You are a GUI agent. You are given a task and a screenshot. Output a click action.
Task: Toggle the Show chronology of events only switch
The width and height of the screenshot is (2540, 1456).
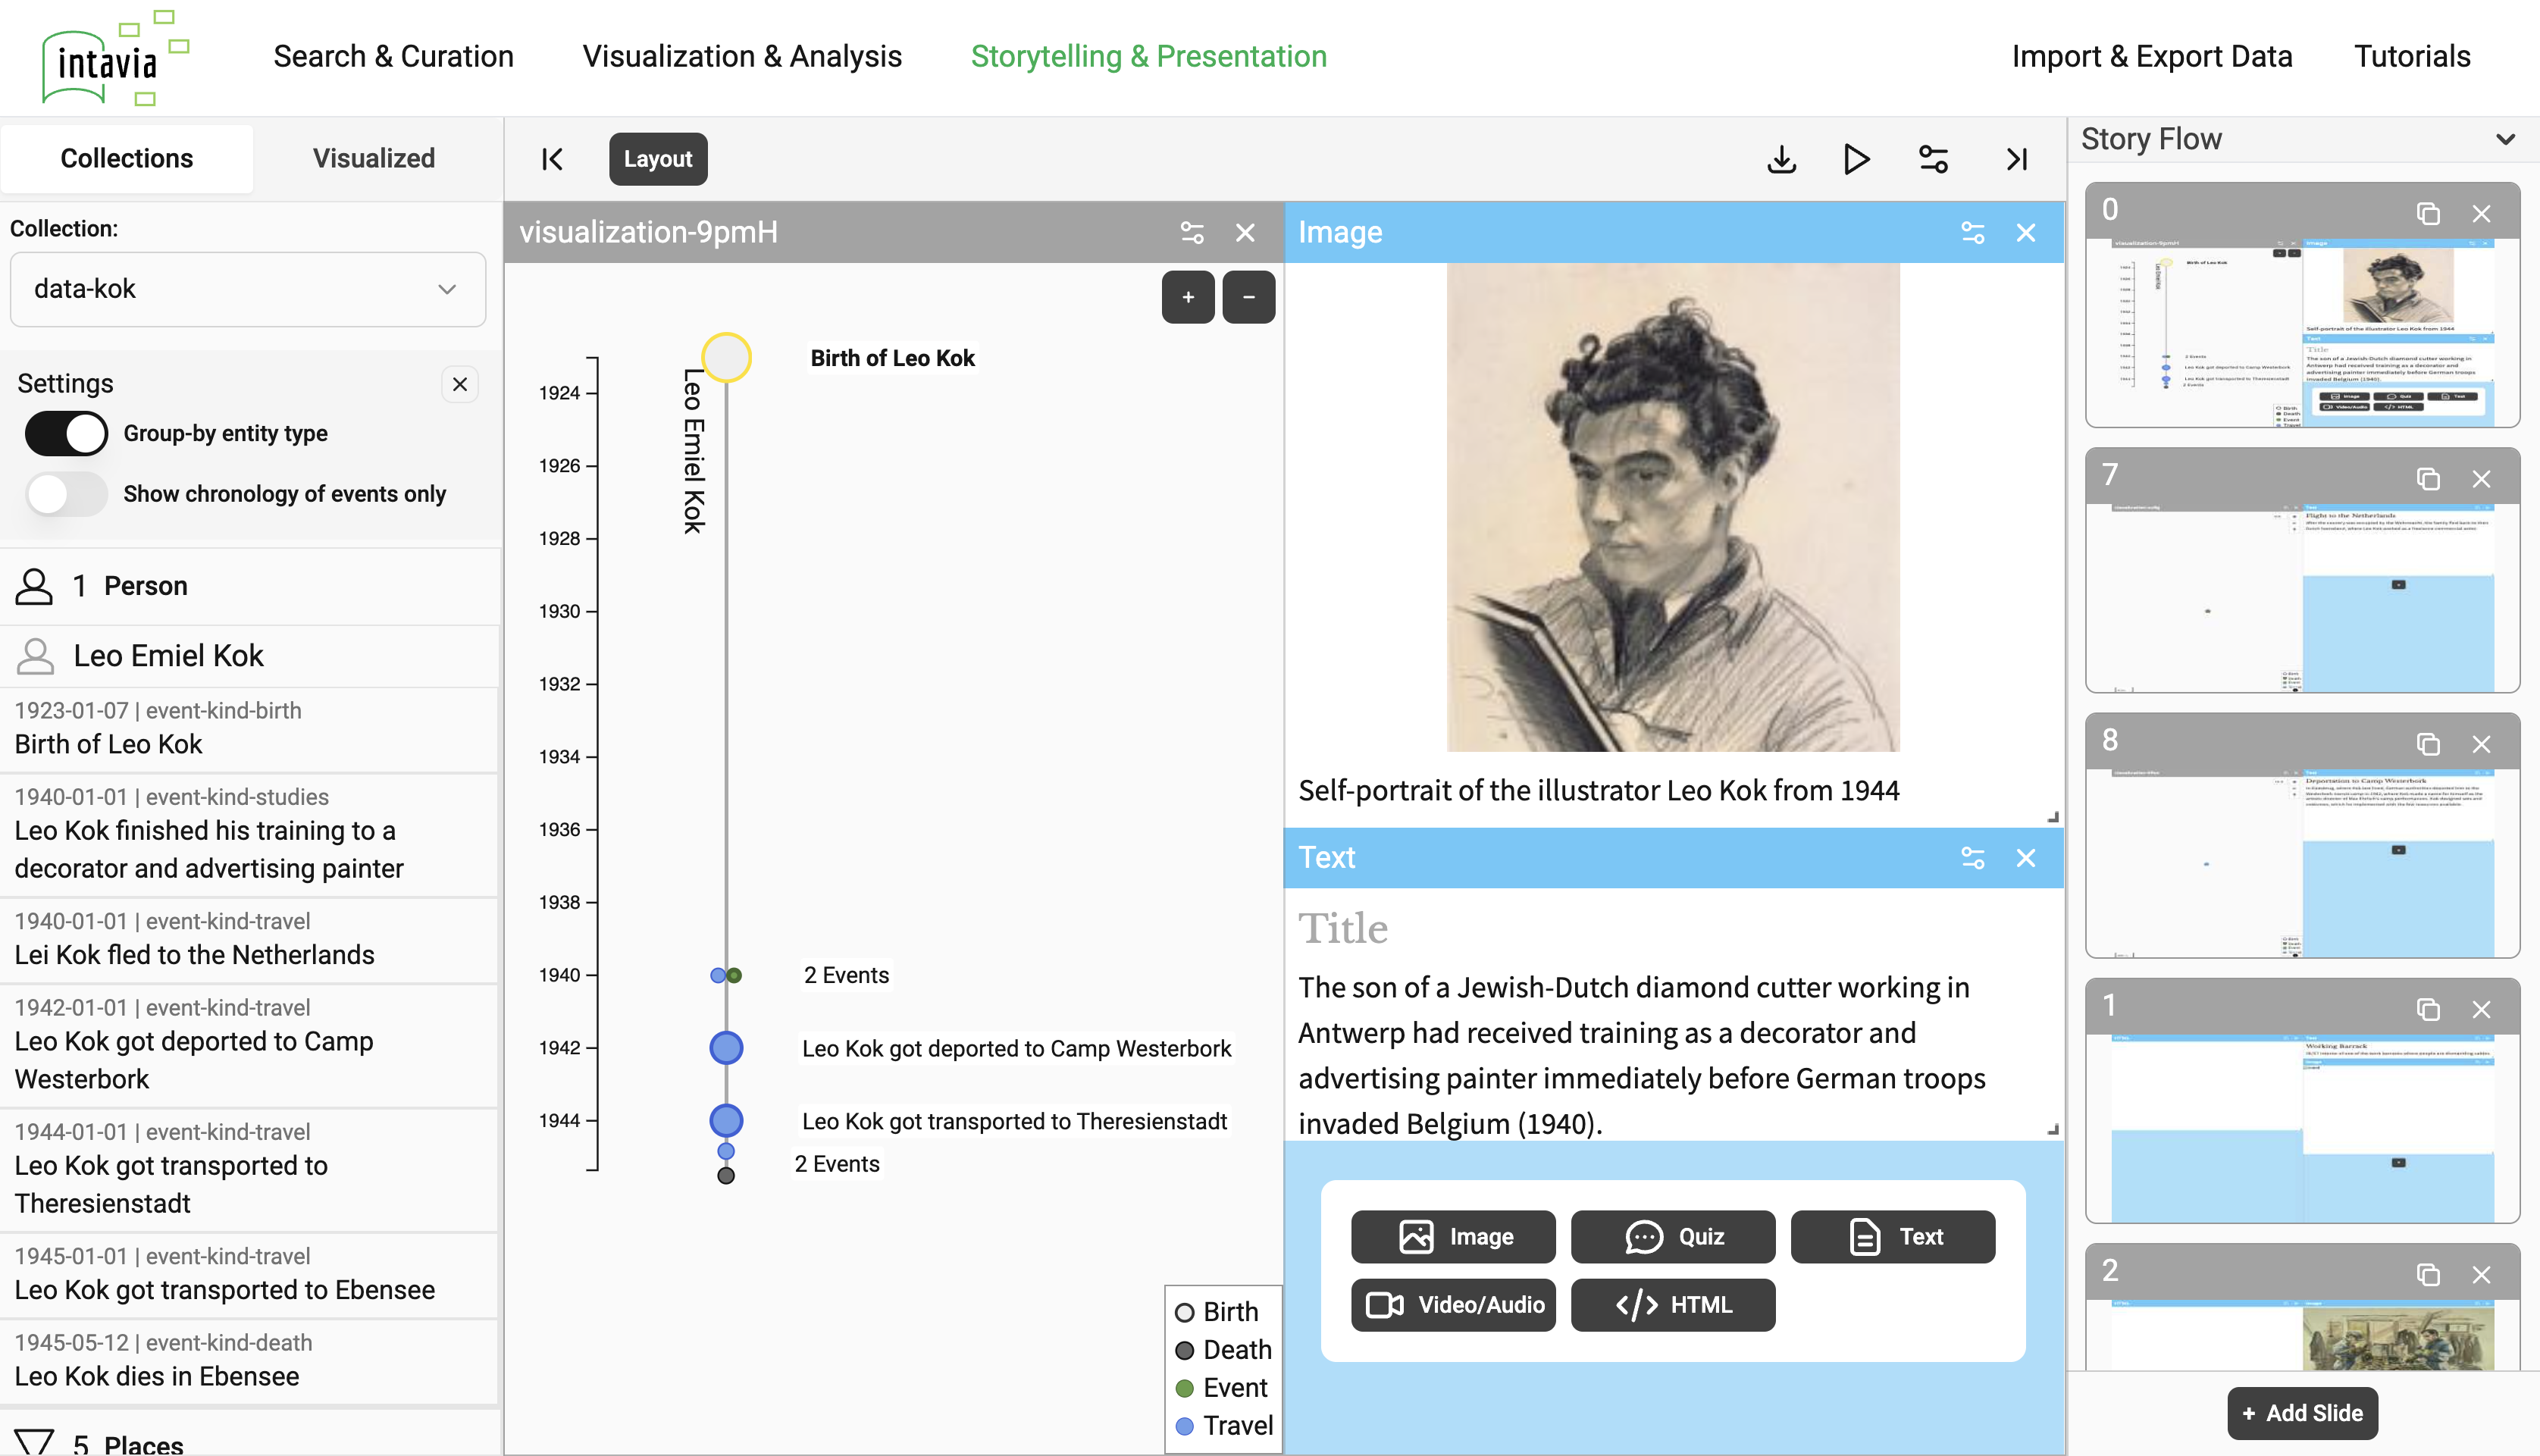pos(64,493)
